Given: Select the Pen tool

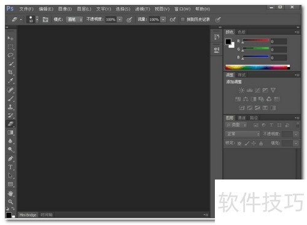Looking at the screenshot, I should 10,159.
